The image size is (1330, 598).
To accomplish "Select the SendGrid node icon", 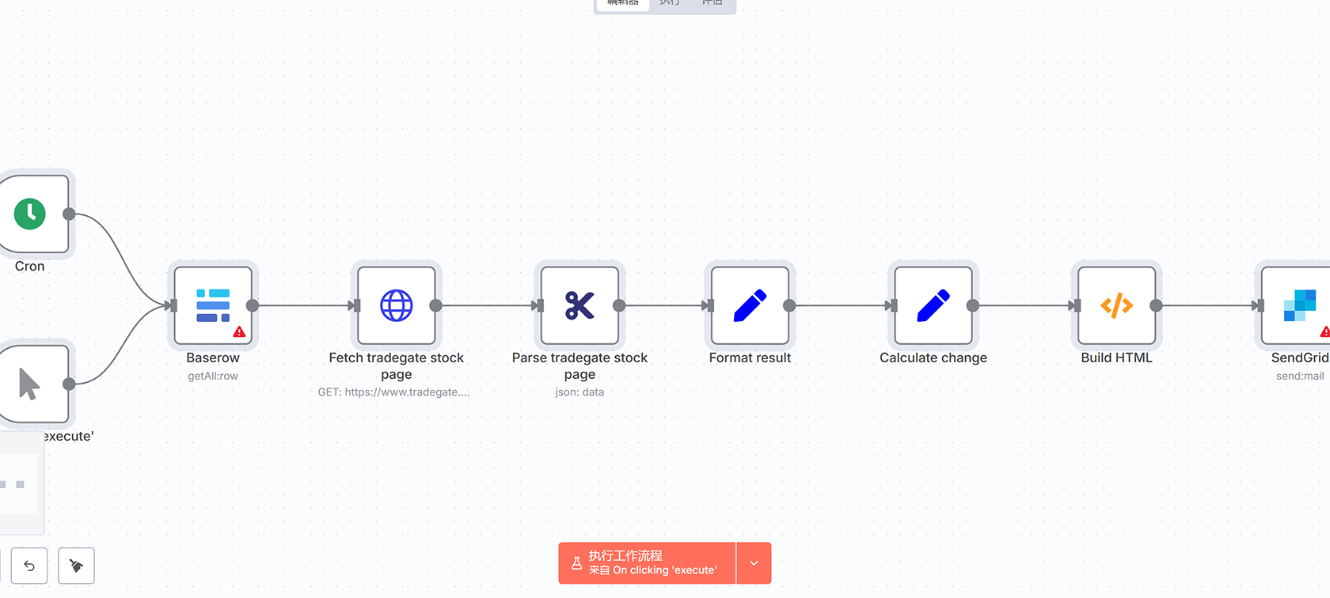I will [x=1299, y=305].
